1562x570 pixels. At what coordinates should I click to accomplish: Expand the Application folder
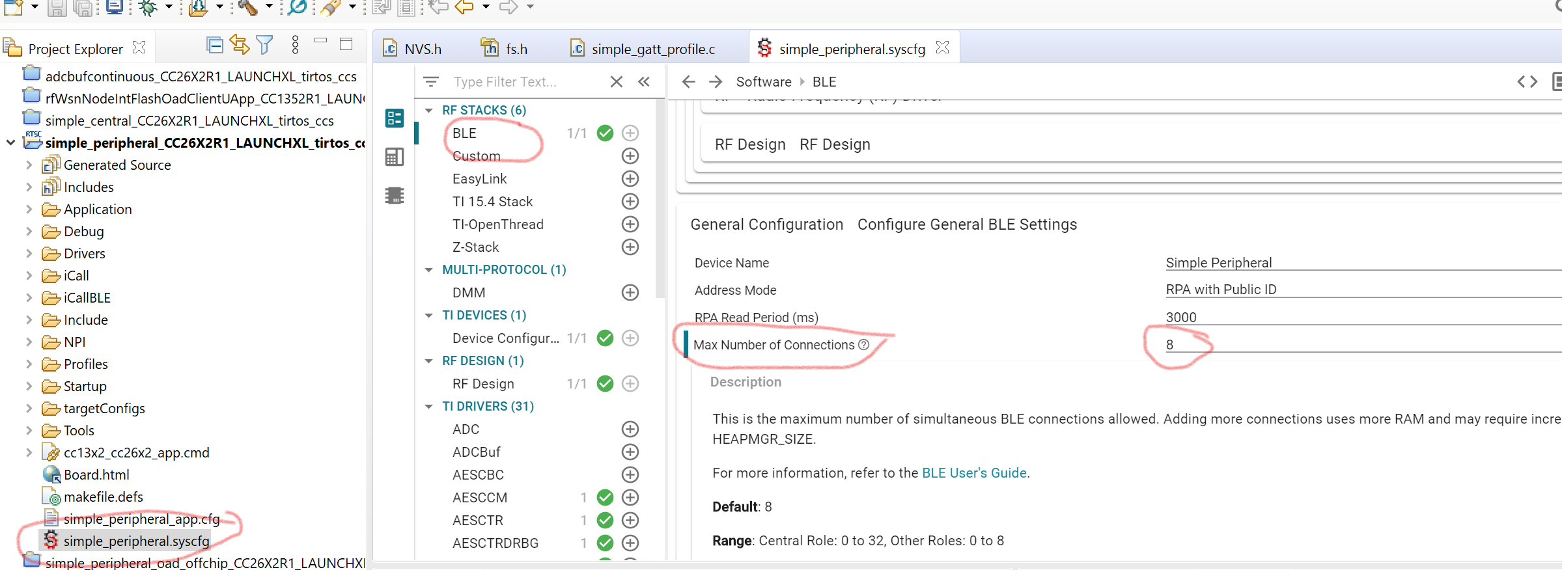29,210
